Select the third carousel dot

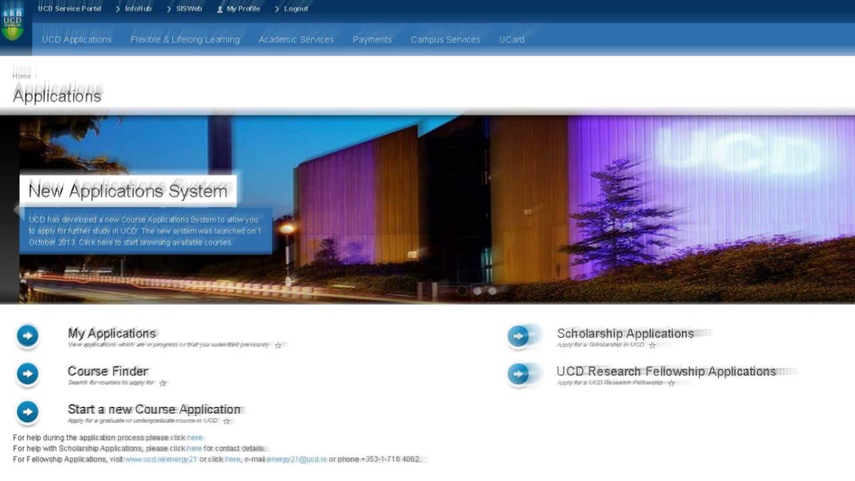click(492, 291)
